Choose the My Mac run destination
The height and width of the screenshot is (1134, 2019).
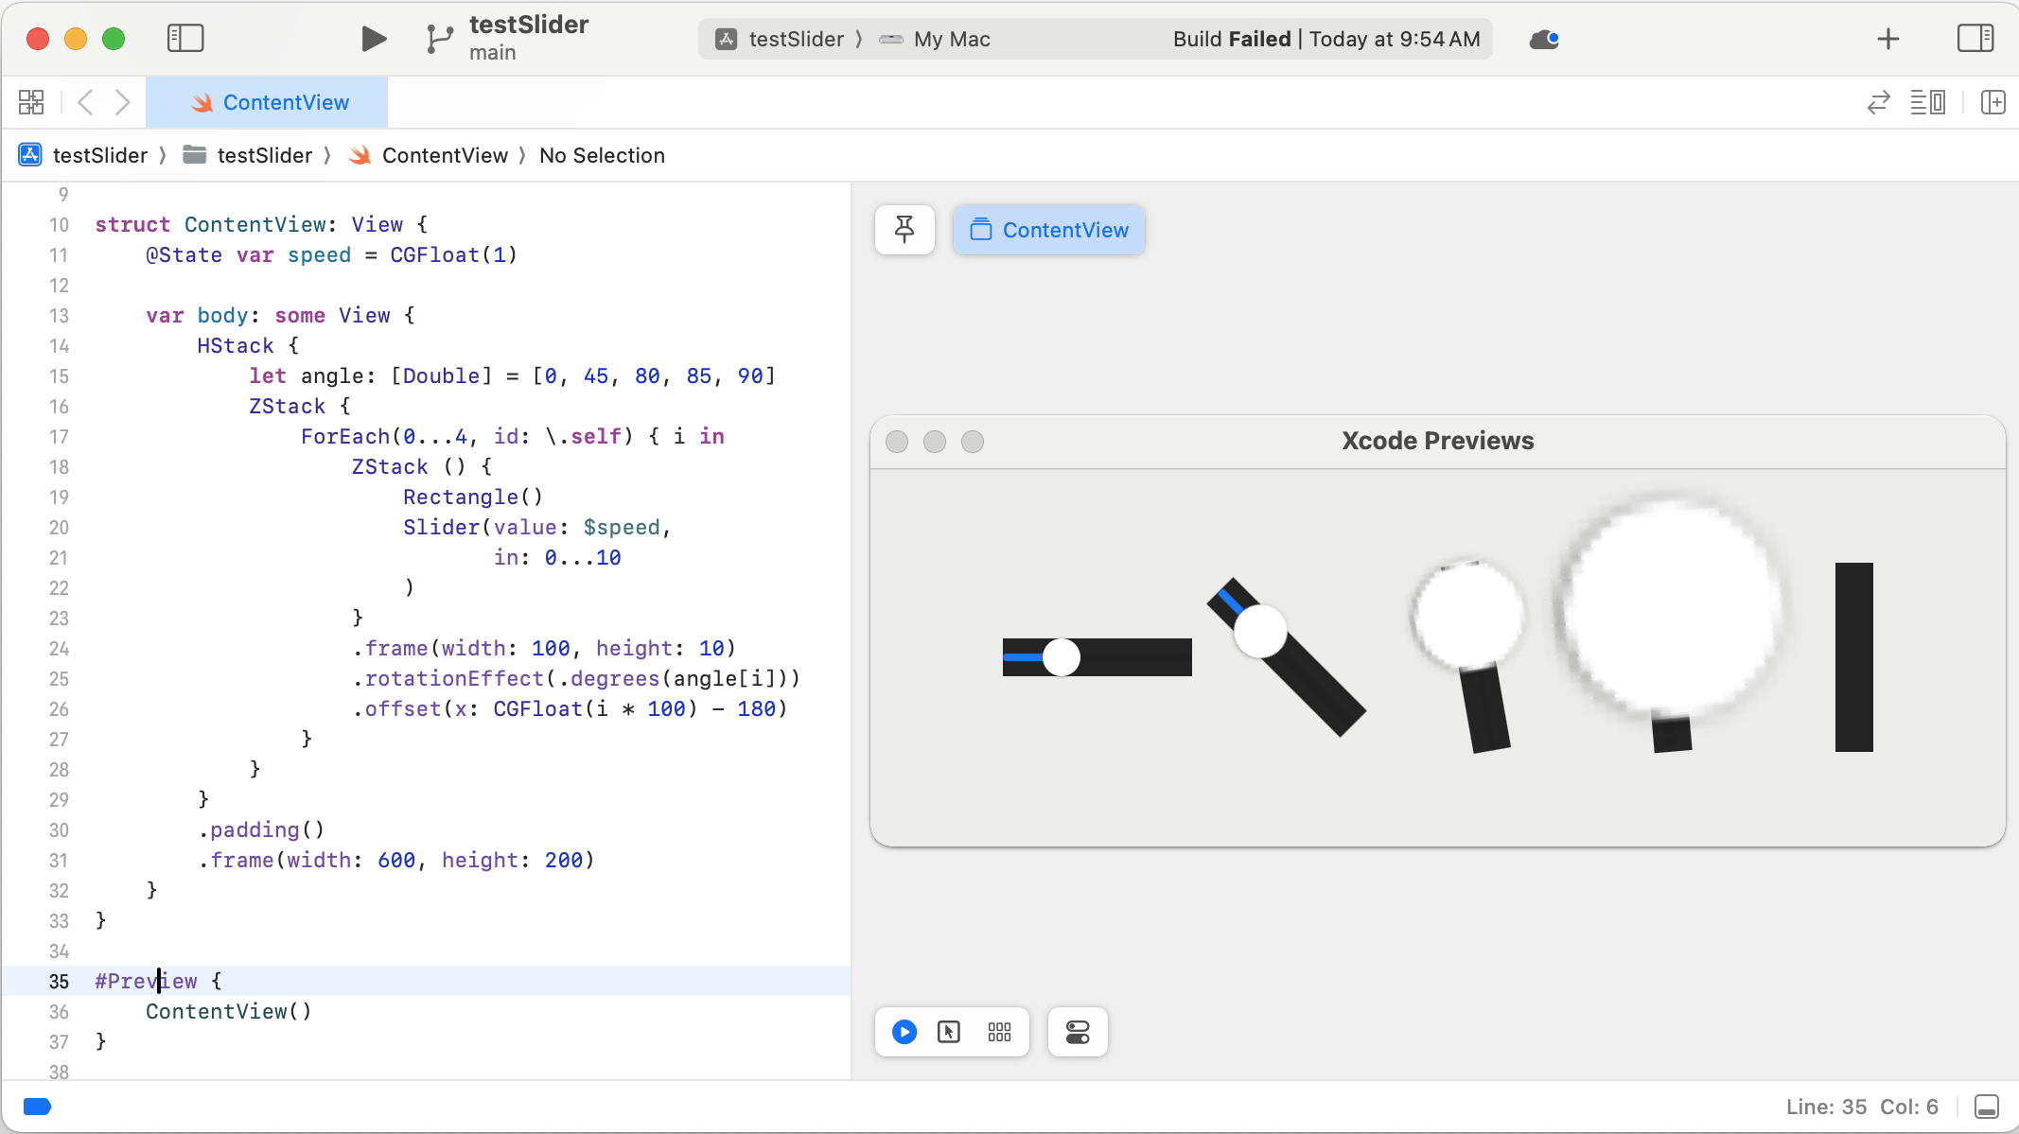coord(935,39)
